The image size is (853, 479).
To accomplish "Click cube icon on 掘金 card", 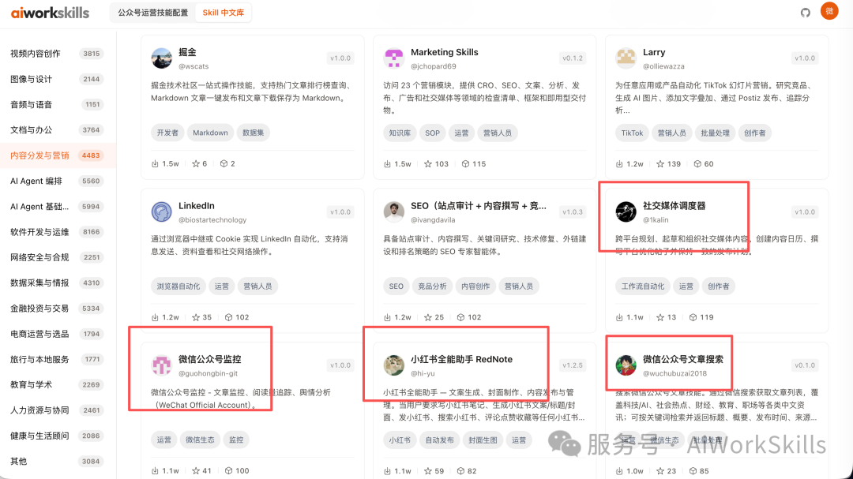I will click(x=224, y=163).
